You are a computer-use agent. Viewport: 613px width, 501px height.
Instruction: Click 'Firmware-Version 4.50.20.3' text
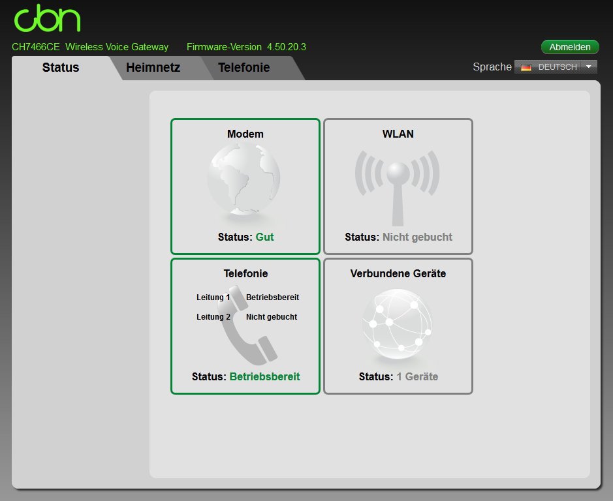246,47
